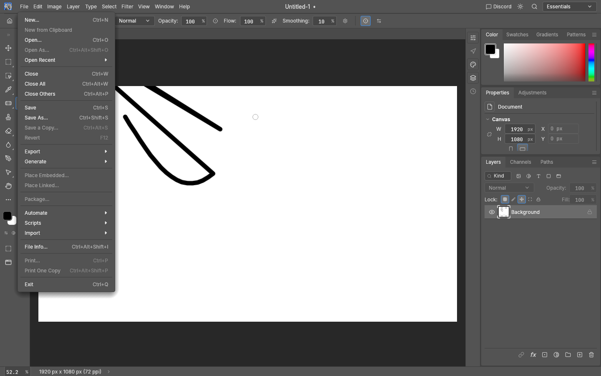Image resolution: width=601 pixels, height=376 pixels.
Task: Toggle lock transparent pixels
Action: pyautogui.click(x=505, y=199)
